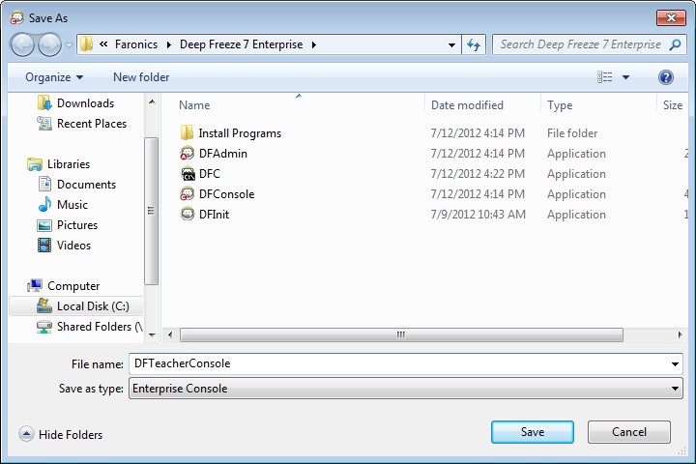Open Documents library in sidebar
Image resolution: width=696 pixels, height=464 pixels.
[86, 185]
